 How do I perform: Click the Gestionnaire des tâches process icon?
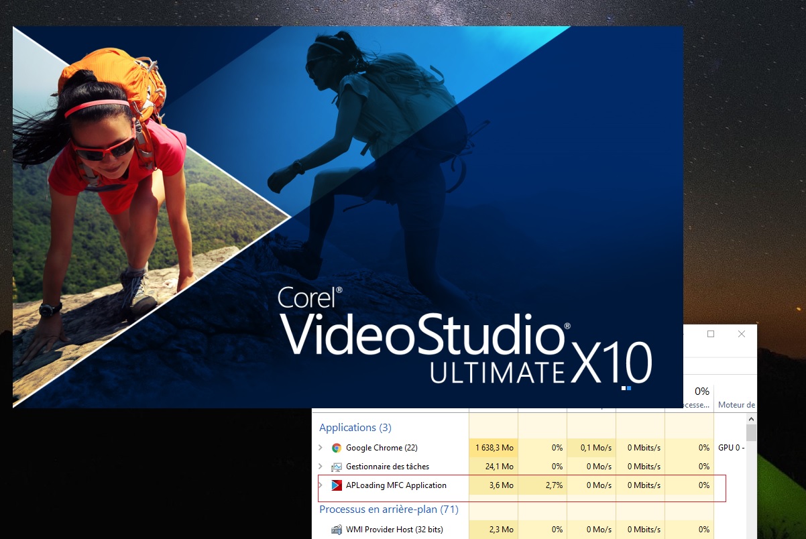tap(337, 467)
